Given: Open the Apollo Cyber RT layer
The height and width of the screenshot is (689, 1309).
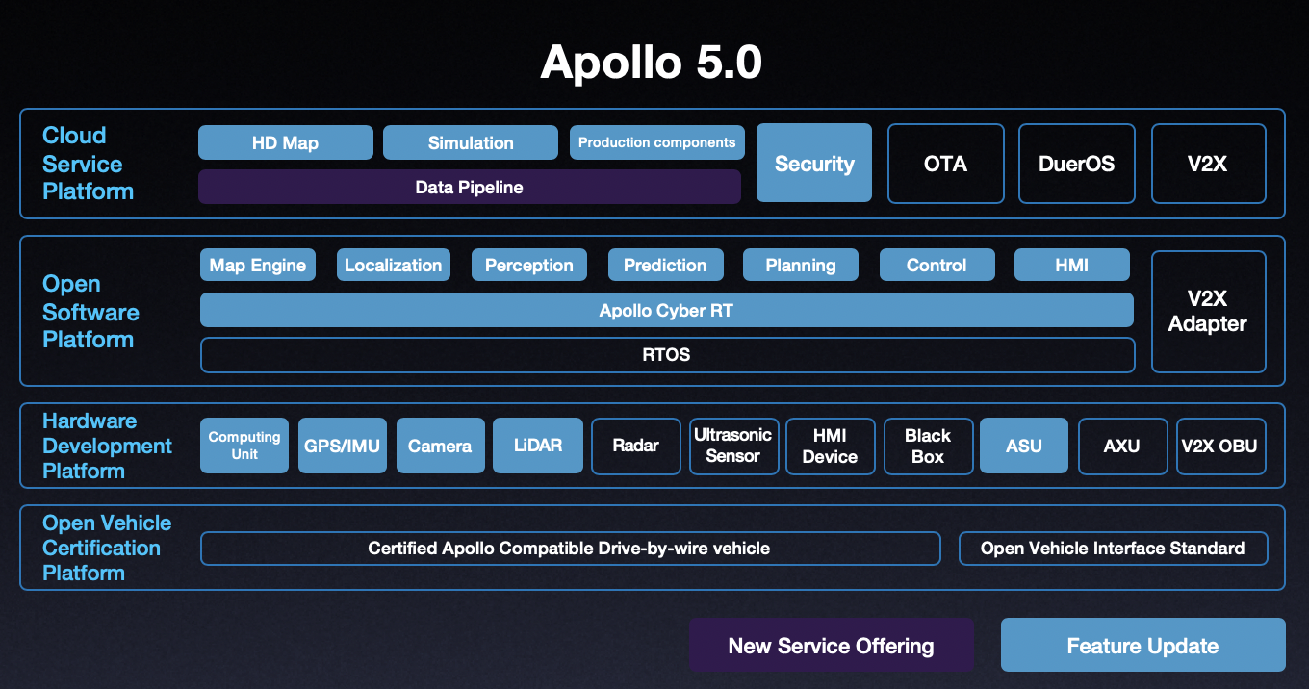Looking at the screenshot, I should tap(667, 310).
